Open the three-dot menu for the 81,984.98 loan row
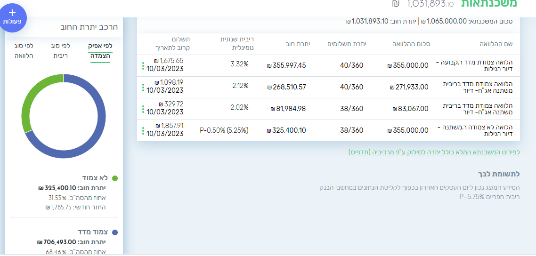The width and height of the screenshot is (536, 256). click(143, 109)
